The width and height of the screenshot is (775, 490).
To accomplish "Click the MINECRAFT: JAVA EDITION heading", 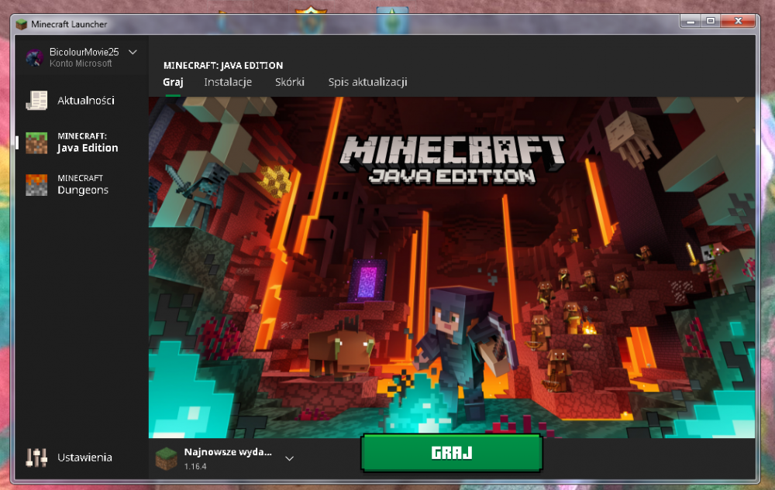I will 223,65.
